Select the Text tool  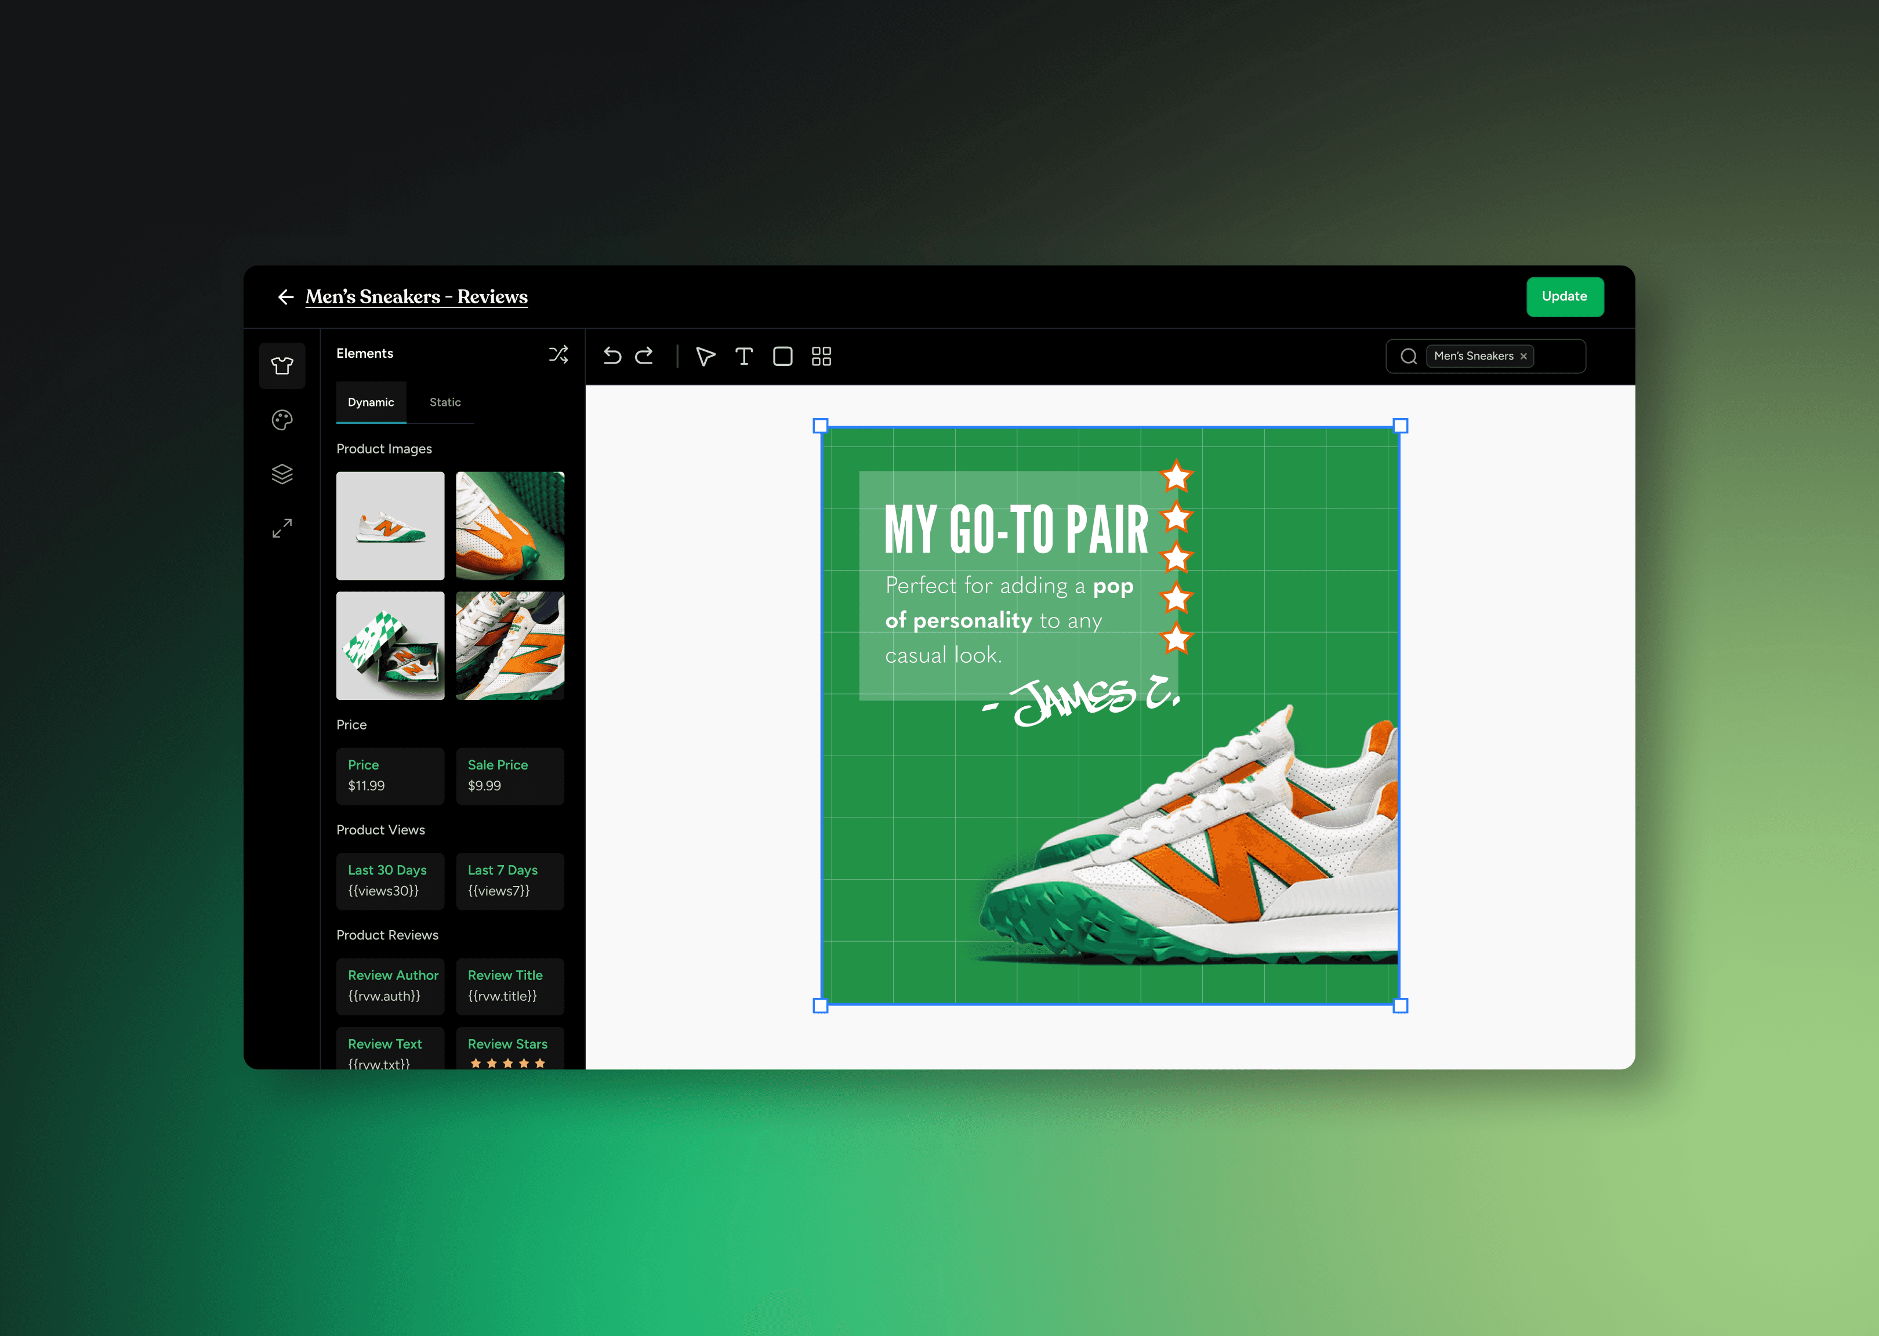(x=743, y=356)
